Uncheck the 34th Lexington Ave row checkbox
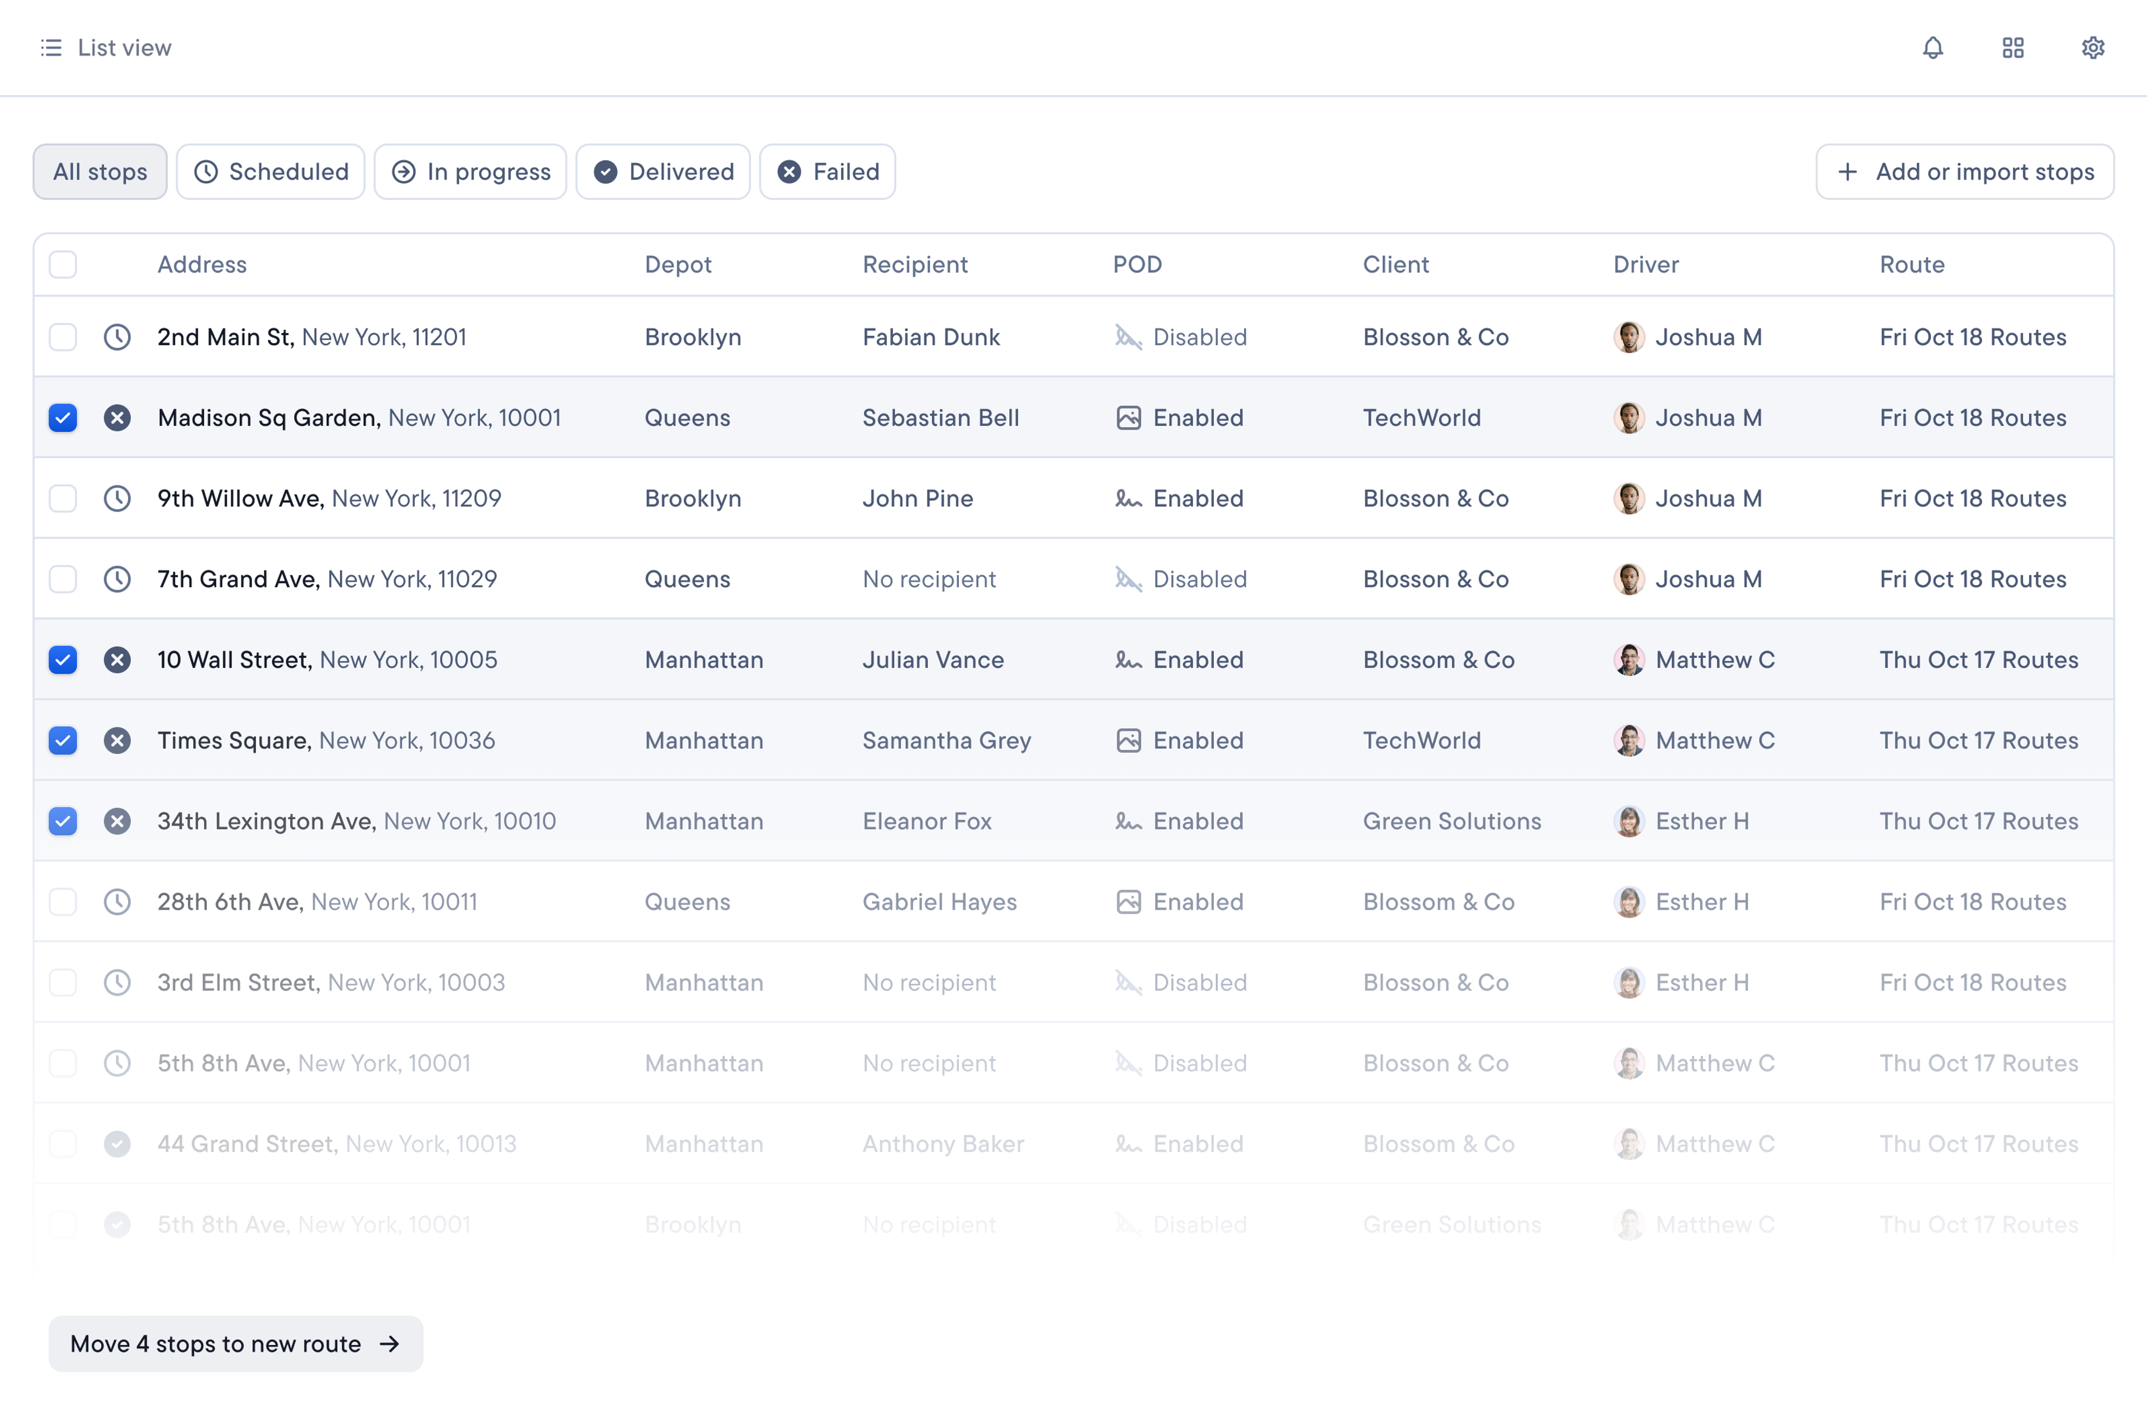 pos(63,820)
